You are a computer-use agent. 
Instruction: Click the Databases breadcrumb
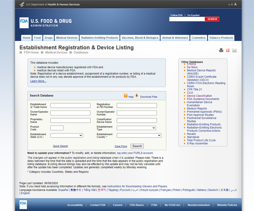click(x=81, y=53)
